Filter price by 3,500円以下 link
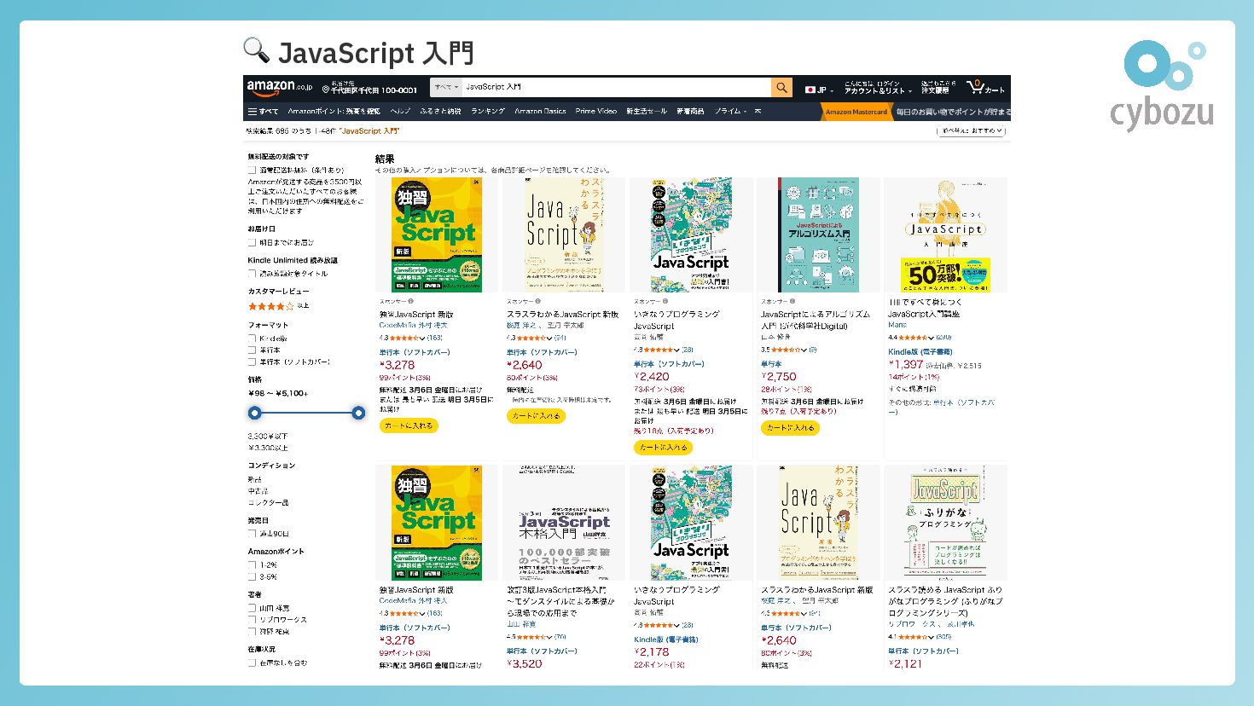This screenshot has height=706, width=1254. 268,436
